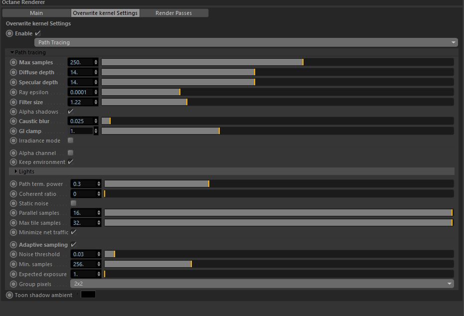Viewport: 464px width, 316px height.
Task: Click the animation dot beside Adaptive sampling
Action: (x=13, y=245)
